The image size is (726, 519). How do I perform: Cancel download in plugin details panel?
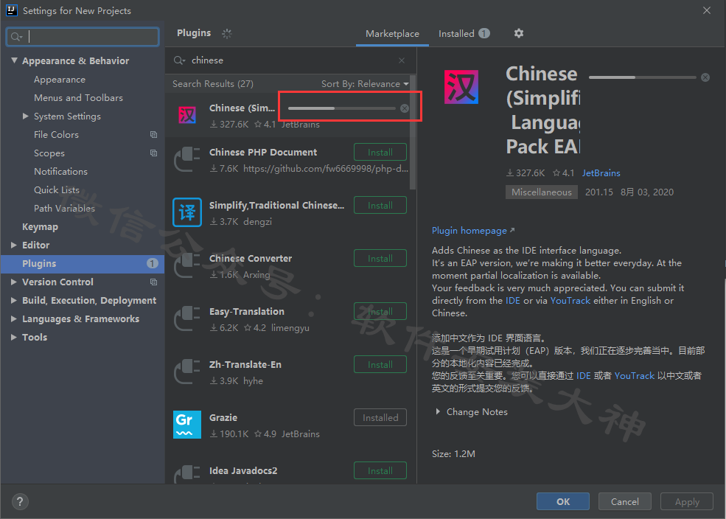(705, 77)
